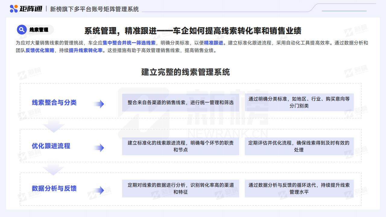This screenshot has width=386, height=217.
Task: Click the heading 建立完整的线索管理系统
Action: pos(185,72)
